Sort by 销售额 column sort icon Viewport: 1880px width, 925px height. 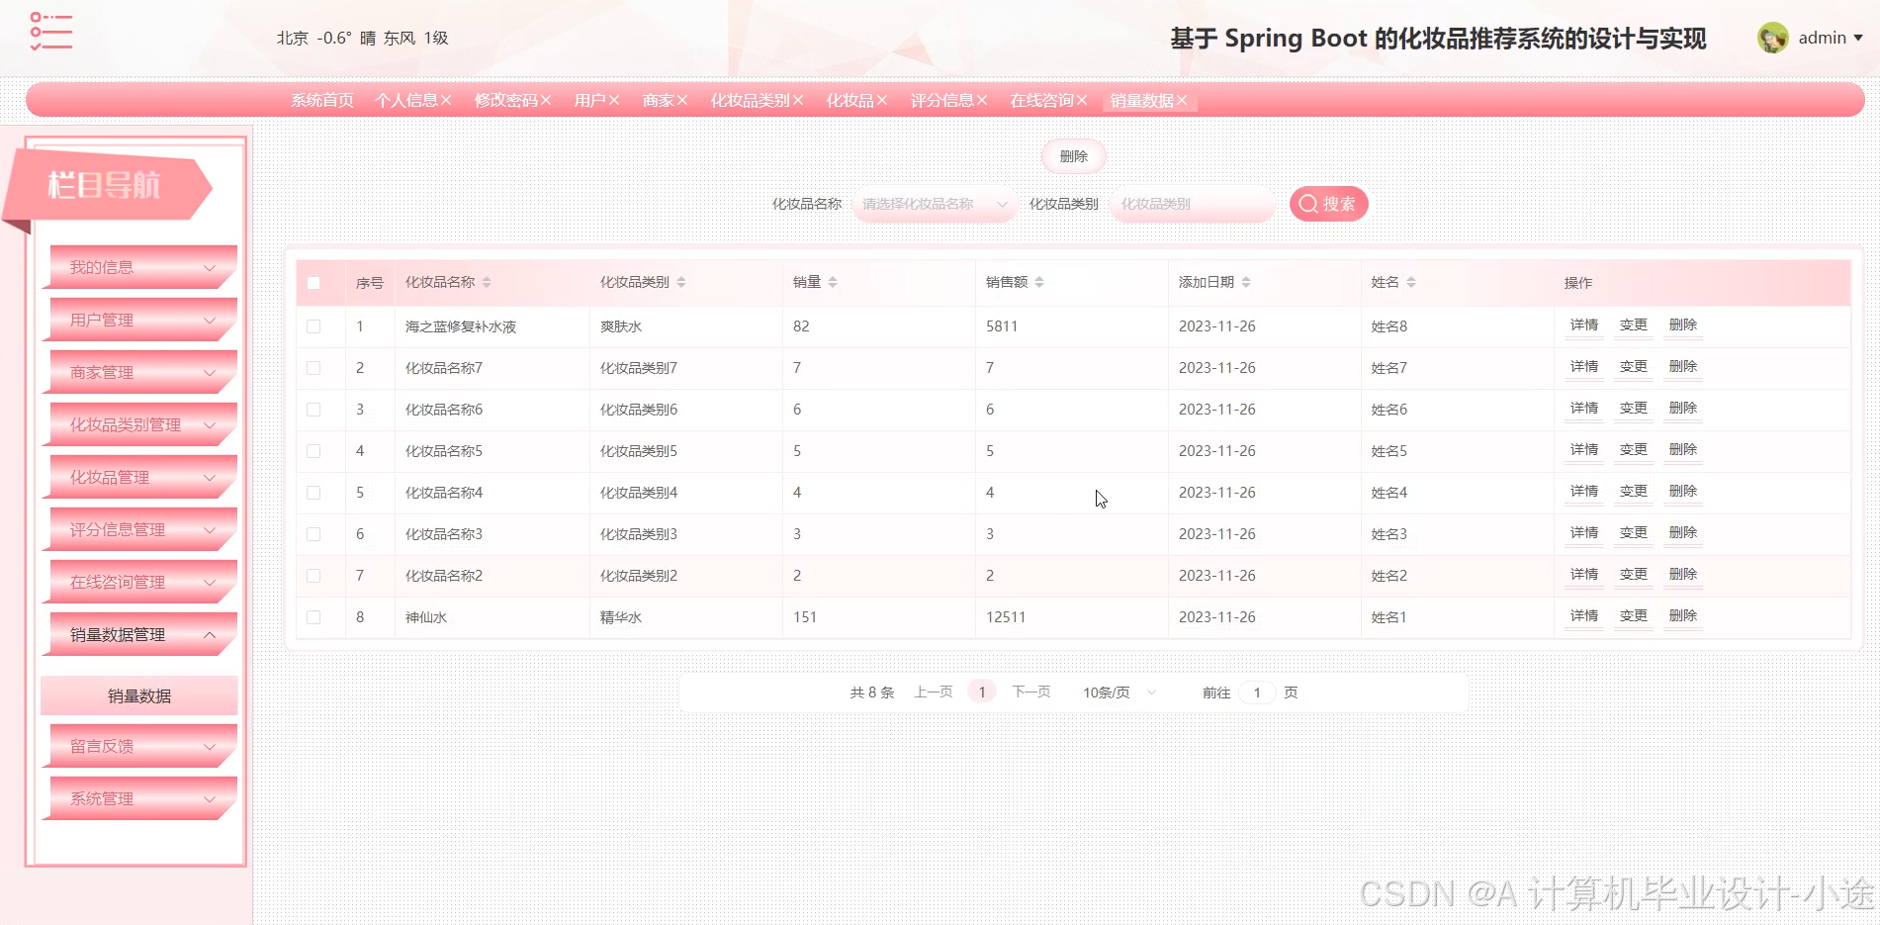point(1039,282)
